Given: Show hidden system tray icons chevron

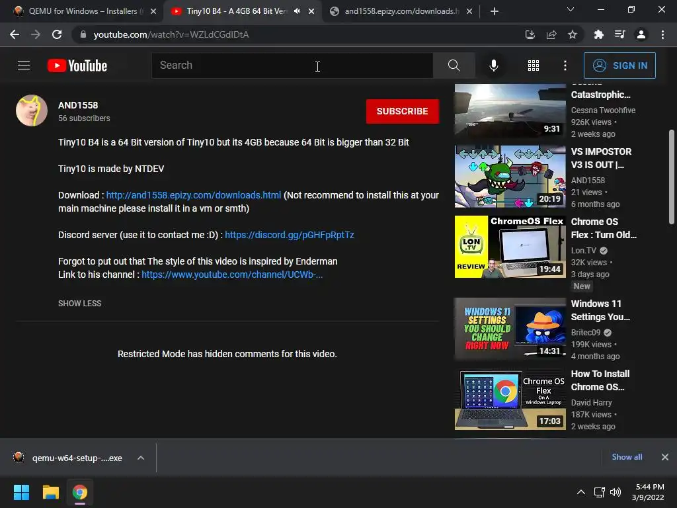Looking at the screenshot, I should coord(581,492).
